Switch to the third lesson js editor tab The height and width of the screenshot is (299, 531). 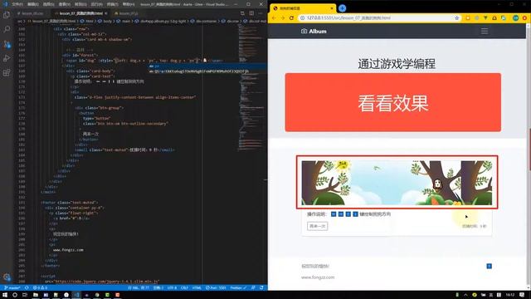[x=126, y=13]
